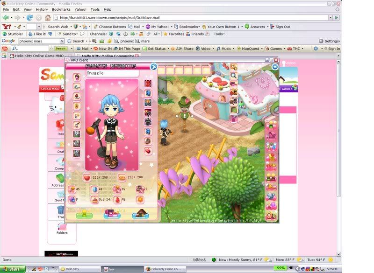Viewport: 374px width, 273px height.
Task: Click the pink windmill game tool icon
Action: [233, 118]
